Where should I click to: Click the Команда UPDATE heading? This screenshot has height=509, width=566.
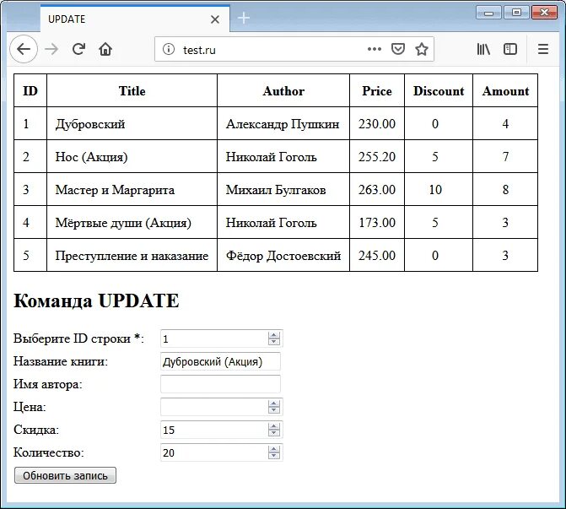[x=96, y=301]
